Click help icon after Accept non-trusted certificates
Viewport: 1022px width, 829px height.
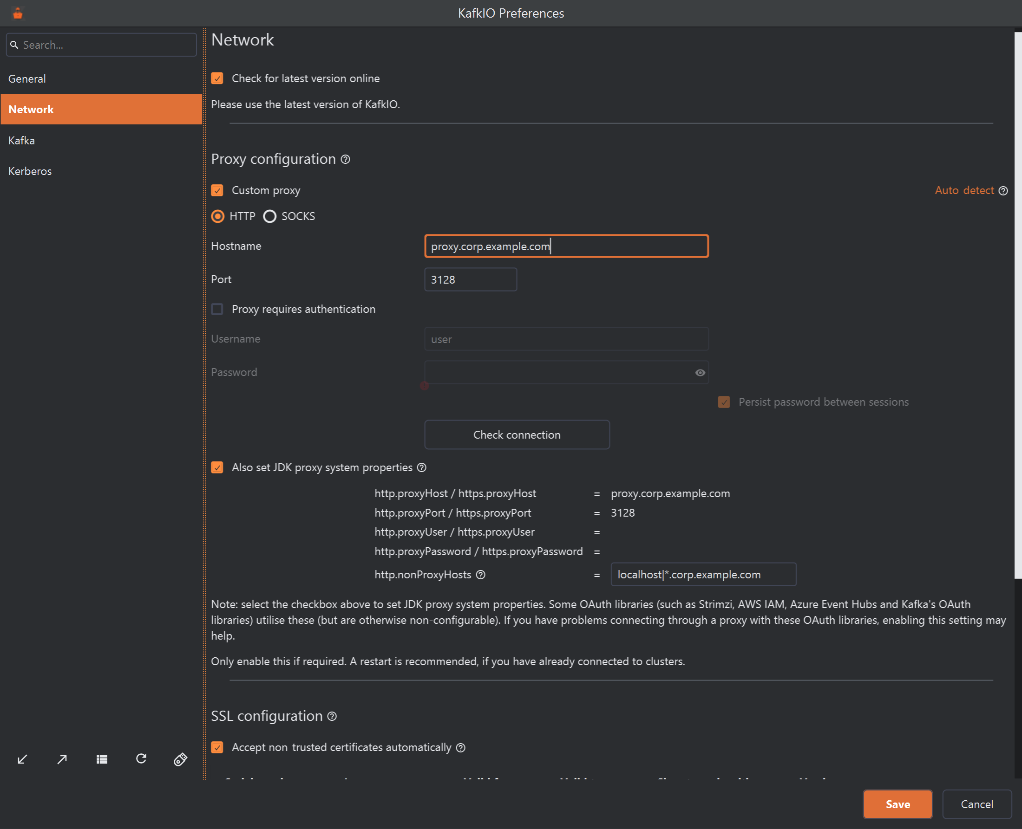click(460, 748)
